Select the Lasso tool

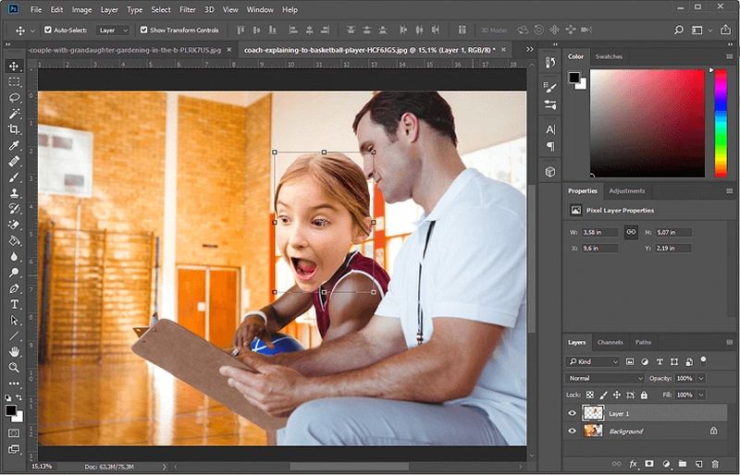click(15, 97)
